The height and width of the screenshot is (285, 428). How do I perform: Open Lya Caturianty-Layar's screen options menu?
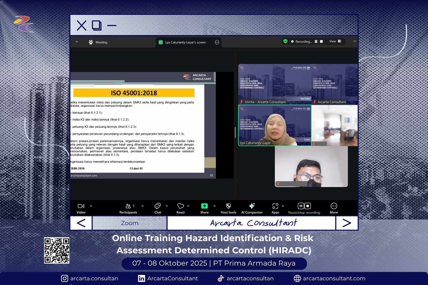217,42
